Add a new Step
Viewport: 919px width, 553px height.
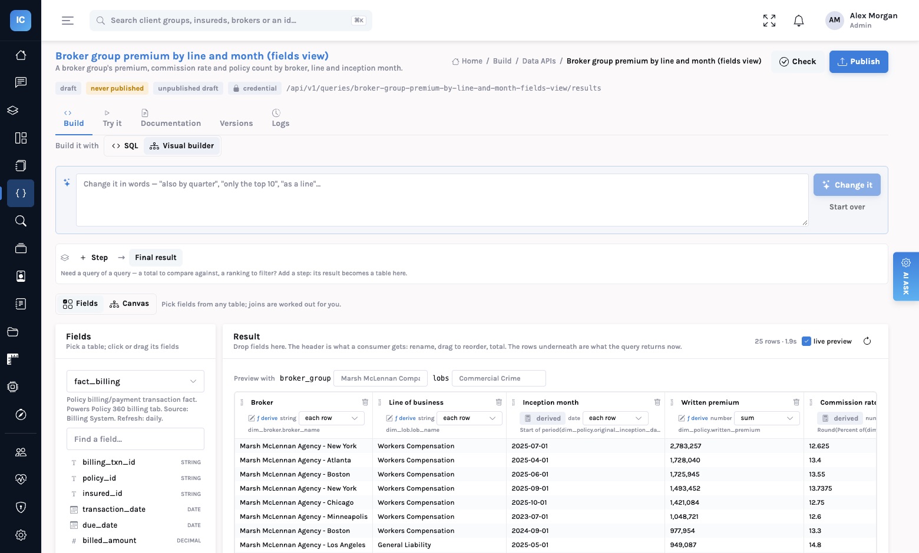click(x=94, y=258)
